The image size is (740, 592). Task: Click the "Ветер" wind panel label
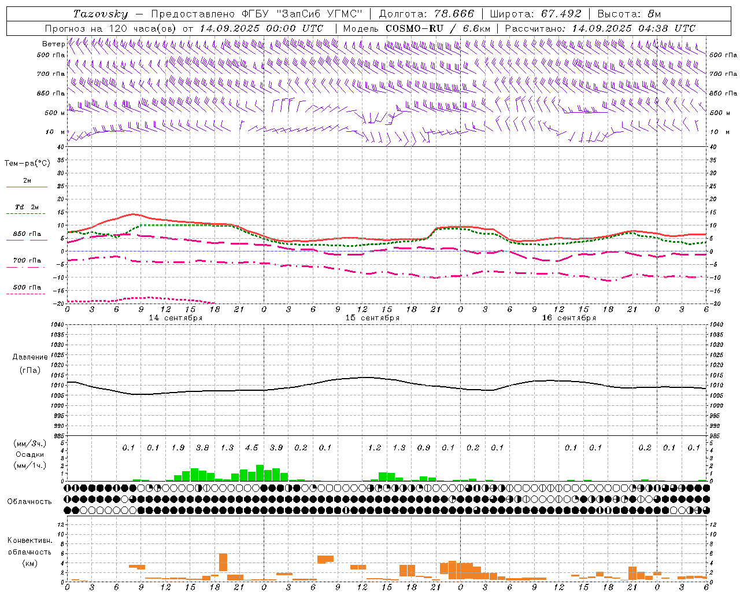click(53, 44)
